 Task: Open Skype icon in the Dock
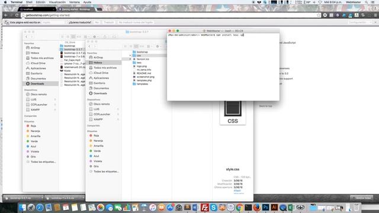(x=213, y=207)
